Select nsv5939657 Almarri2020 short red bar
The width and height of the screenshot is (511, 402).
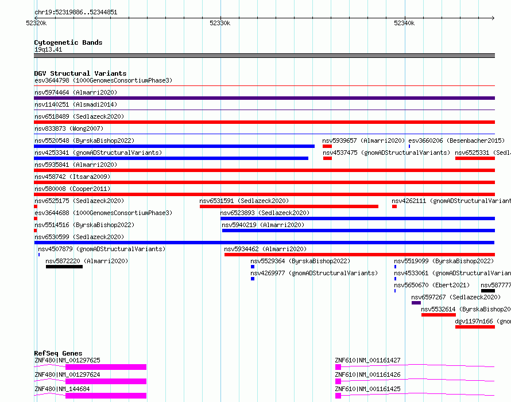click(x=327, y=146)
